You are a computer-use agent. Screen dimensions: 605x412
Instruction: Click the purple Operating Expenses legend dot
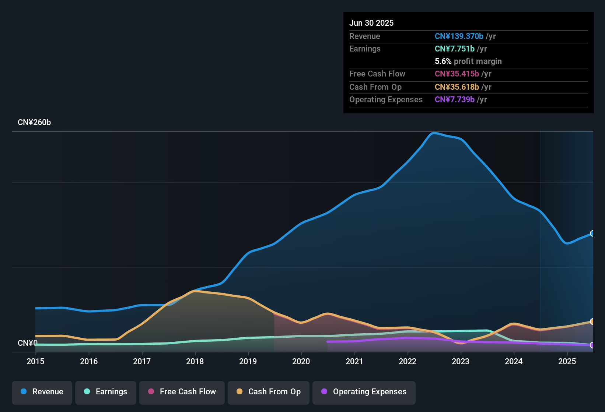[x=324, y=392]
